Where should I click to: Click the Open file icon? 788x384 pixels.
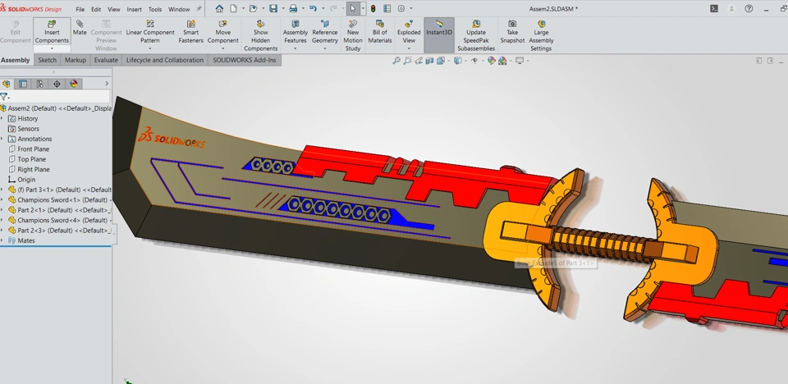click(254, 8)
